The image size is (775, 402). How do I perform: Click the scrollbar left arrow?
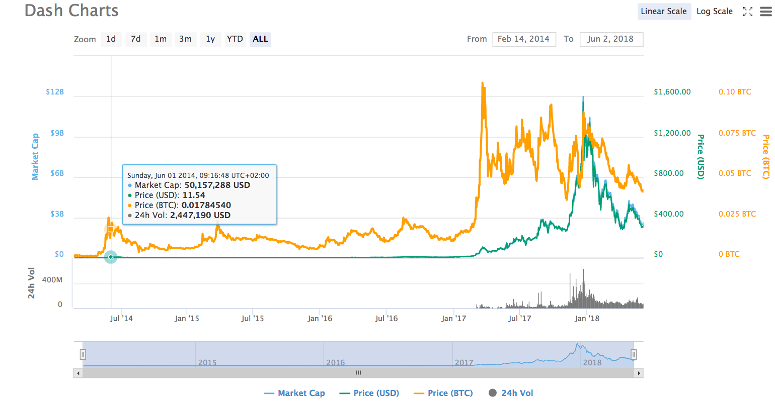tap(77, 373)
